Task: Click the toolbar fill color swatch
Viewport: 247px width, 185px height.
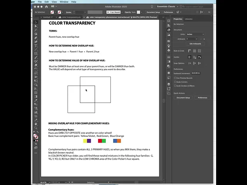Action: point(35,136)
